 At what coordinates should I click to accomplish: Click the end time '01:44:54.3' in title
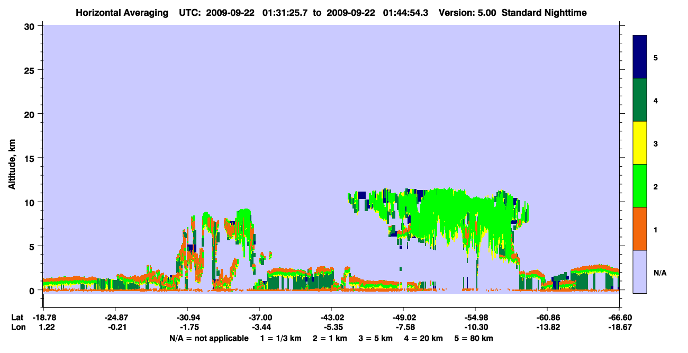coord(405,12)
